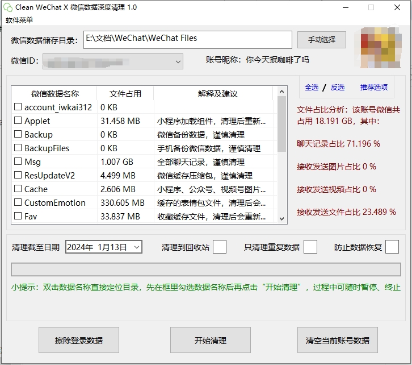Enable the 只清理重复数据 checkbox
412x365 pixels.
pos(310,247)
